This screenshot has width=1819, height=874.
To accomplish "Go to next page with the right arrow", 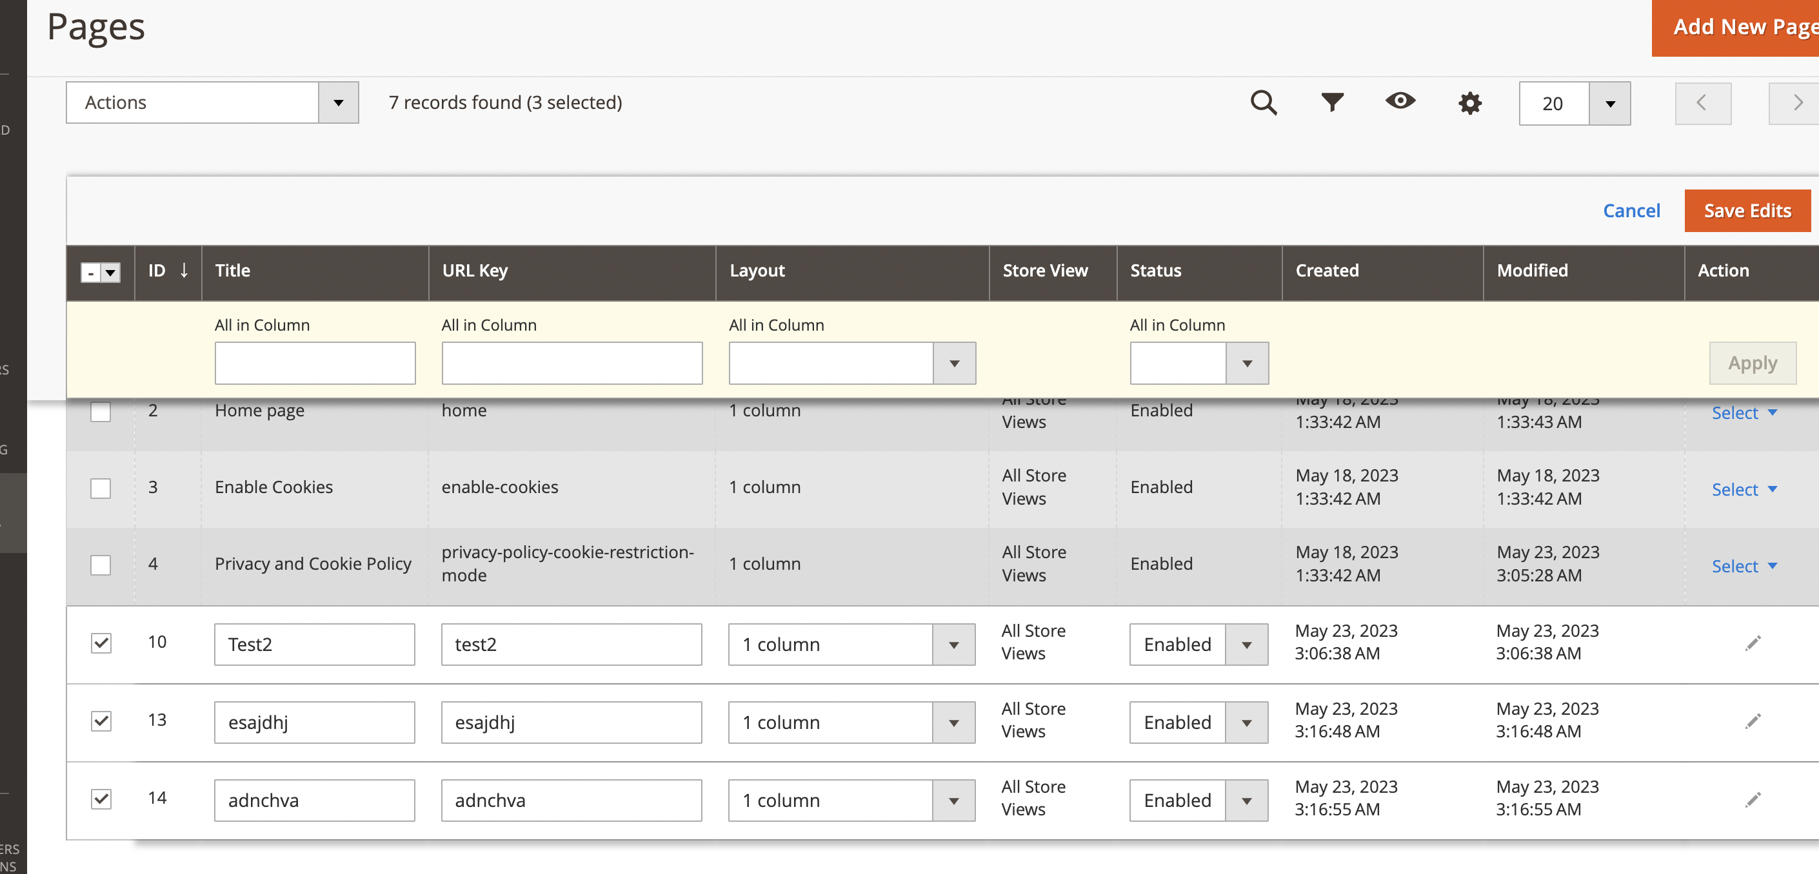I will [x=1797, y=103].
